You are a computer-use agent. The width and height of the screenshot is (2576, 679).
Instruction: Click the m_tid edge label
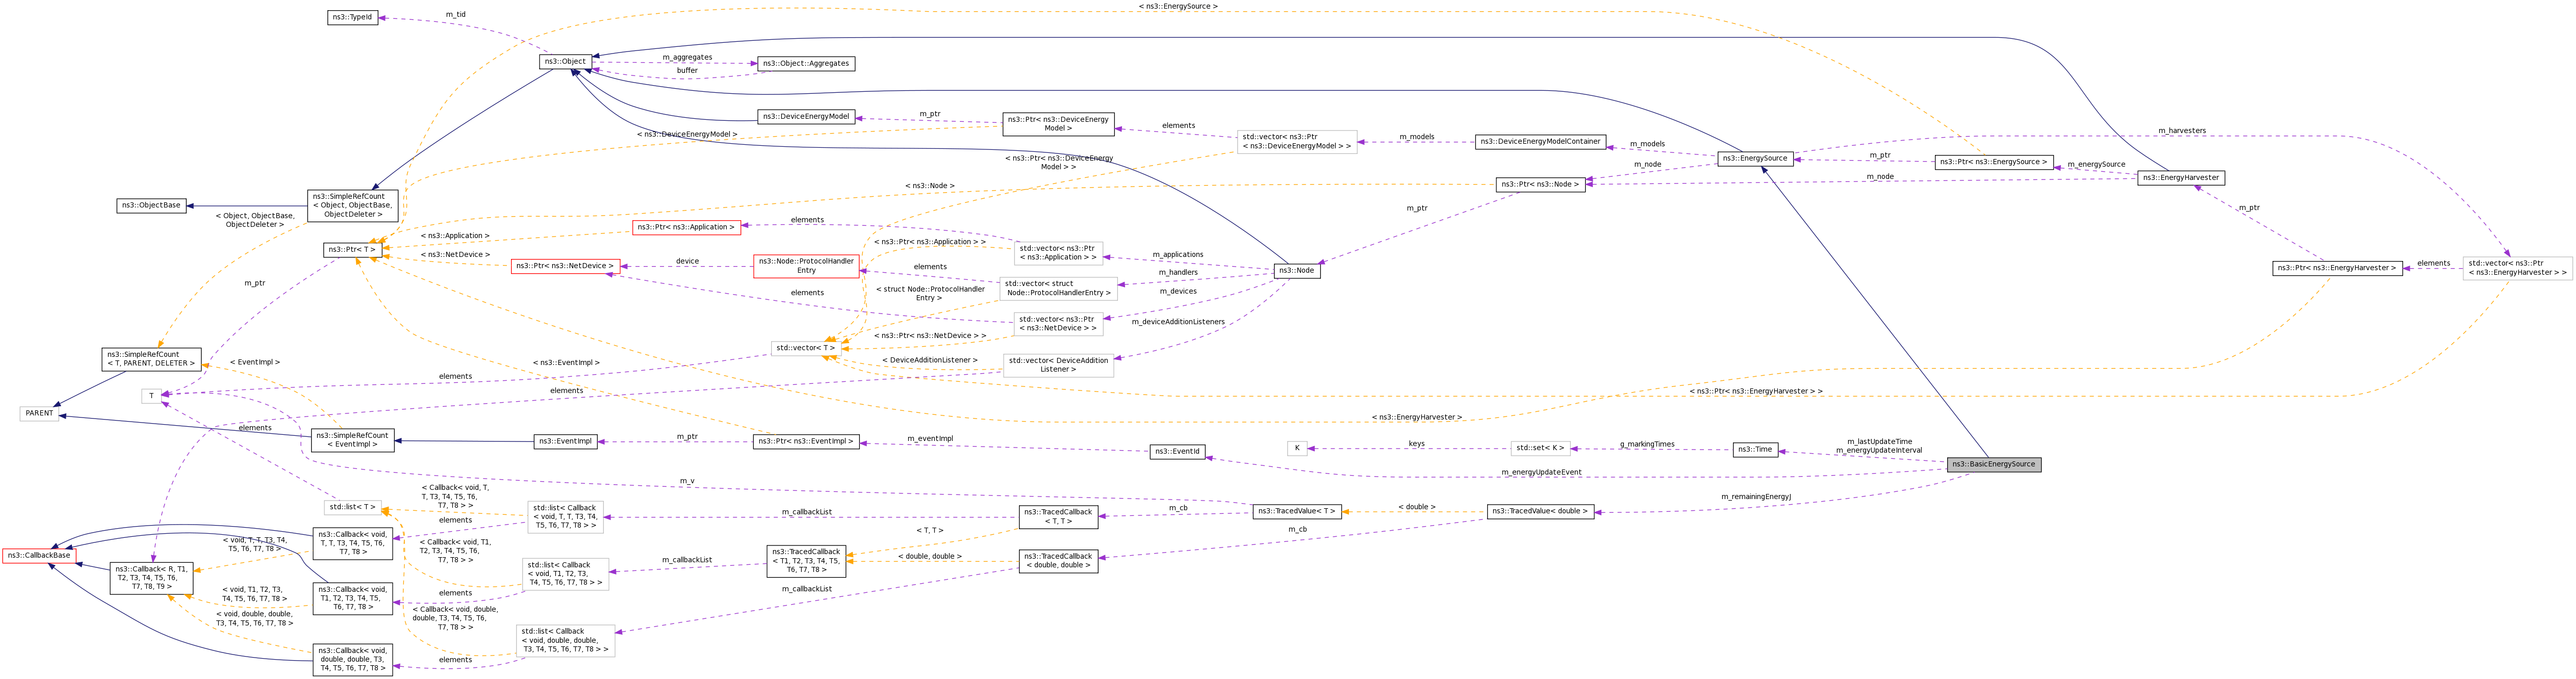(x=455, y=15)
